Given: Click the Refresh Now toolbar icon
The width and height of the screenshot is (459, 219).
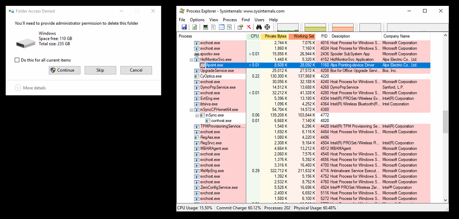Looking at the screenshot, I should pos(195,27).
